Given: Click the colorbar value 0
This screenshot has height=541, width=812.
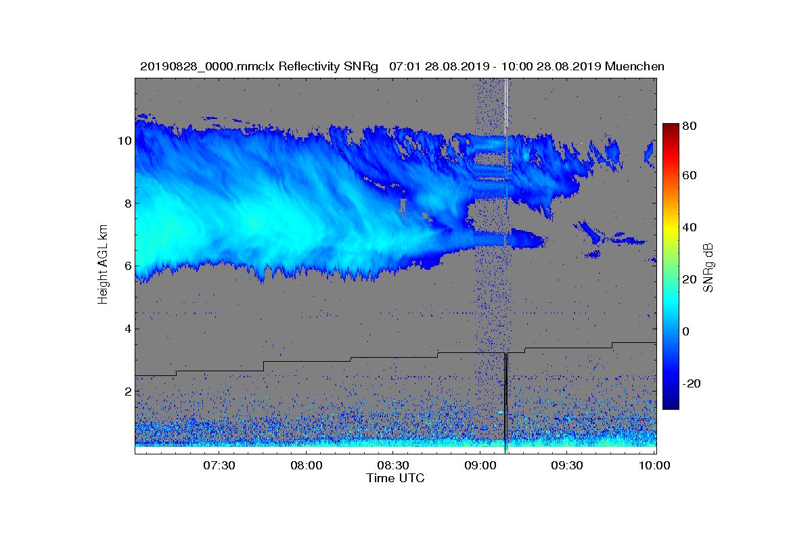Looking at the screenshot, I should (687, 331).
